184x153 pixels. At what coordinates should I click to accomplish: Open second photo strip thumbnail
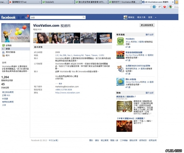point(57,38)
